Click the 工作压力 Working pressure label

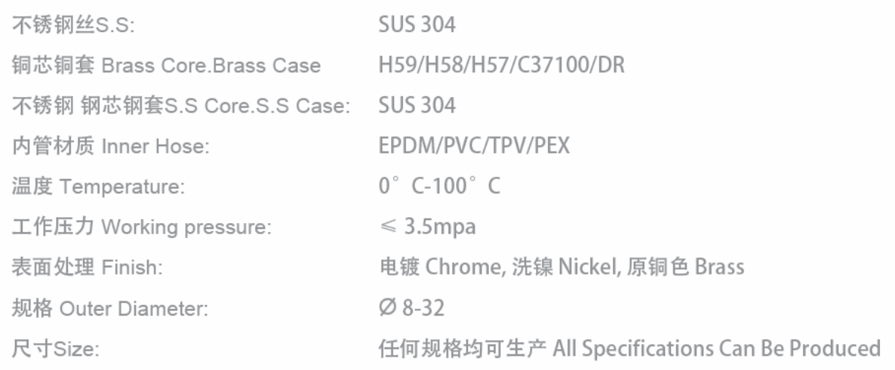pyautogui.click(x=140, y=227)
